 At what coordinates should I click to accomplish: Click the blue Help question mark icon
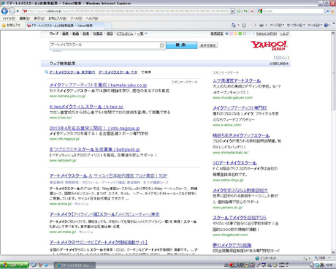tap(326, 25)
